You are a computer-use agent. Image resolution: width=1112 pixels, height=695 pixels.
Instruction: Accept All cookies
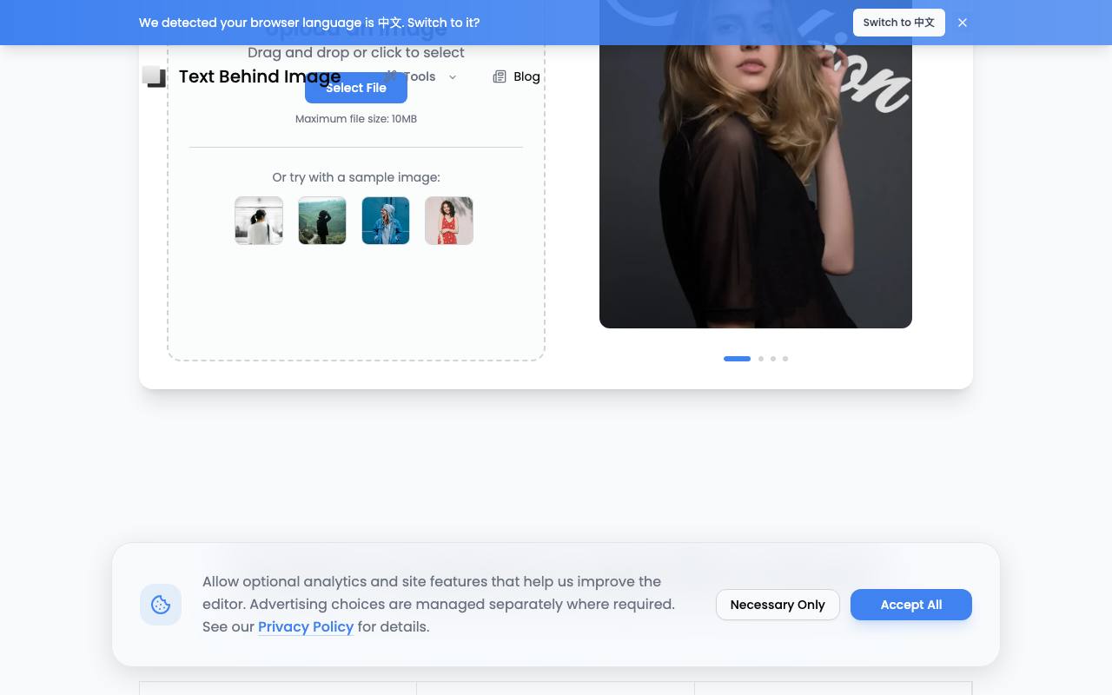pyautogui.click(x=911, y=605)
